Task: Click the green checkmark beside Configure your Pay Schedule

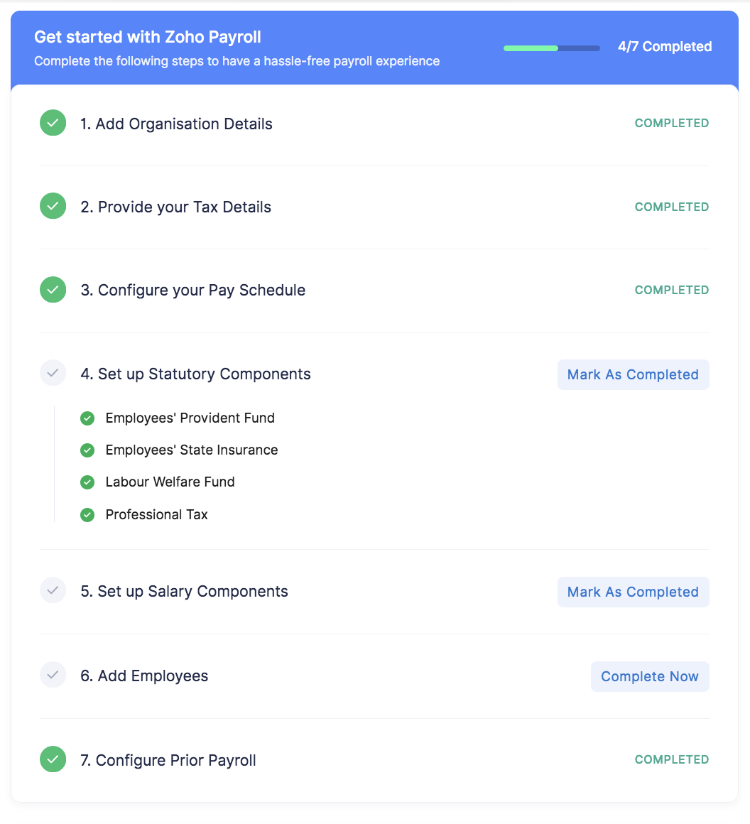Action: [53, 289]
